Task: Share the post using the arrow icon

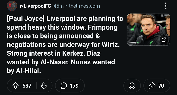Action: (x=152, y=85)
